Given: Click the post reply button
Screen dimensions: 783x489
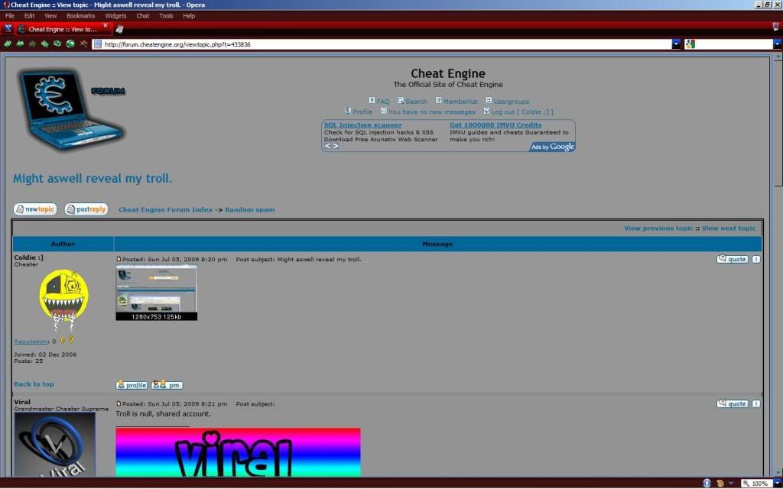Looking at the screenshot, I should [x=86, y=209].
